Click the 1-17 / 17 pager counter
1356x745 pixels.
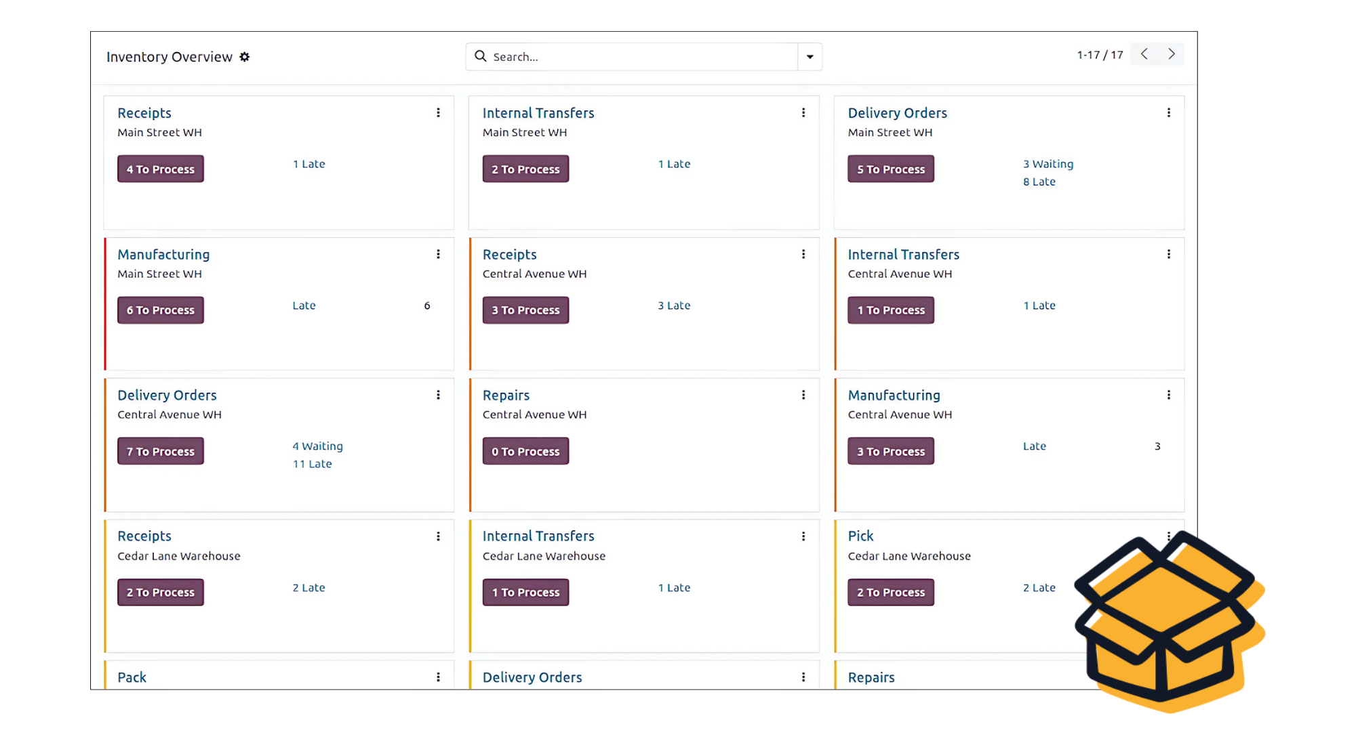(x=1100, y=55)
